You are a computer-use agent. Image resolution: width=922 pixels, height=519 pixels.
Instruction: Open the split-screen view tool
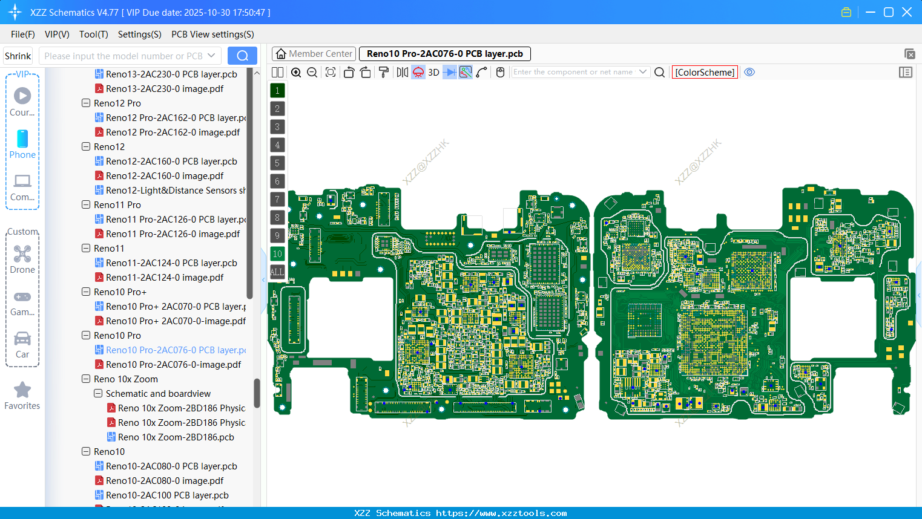tap(277, 72)
